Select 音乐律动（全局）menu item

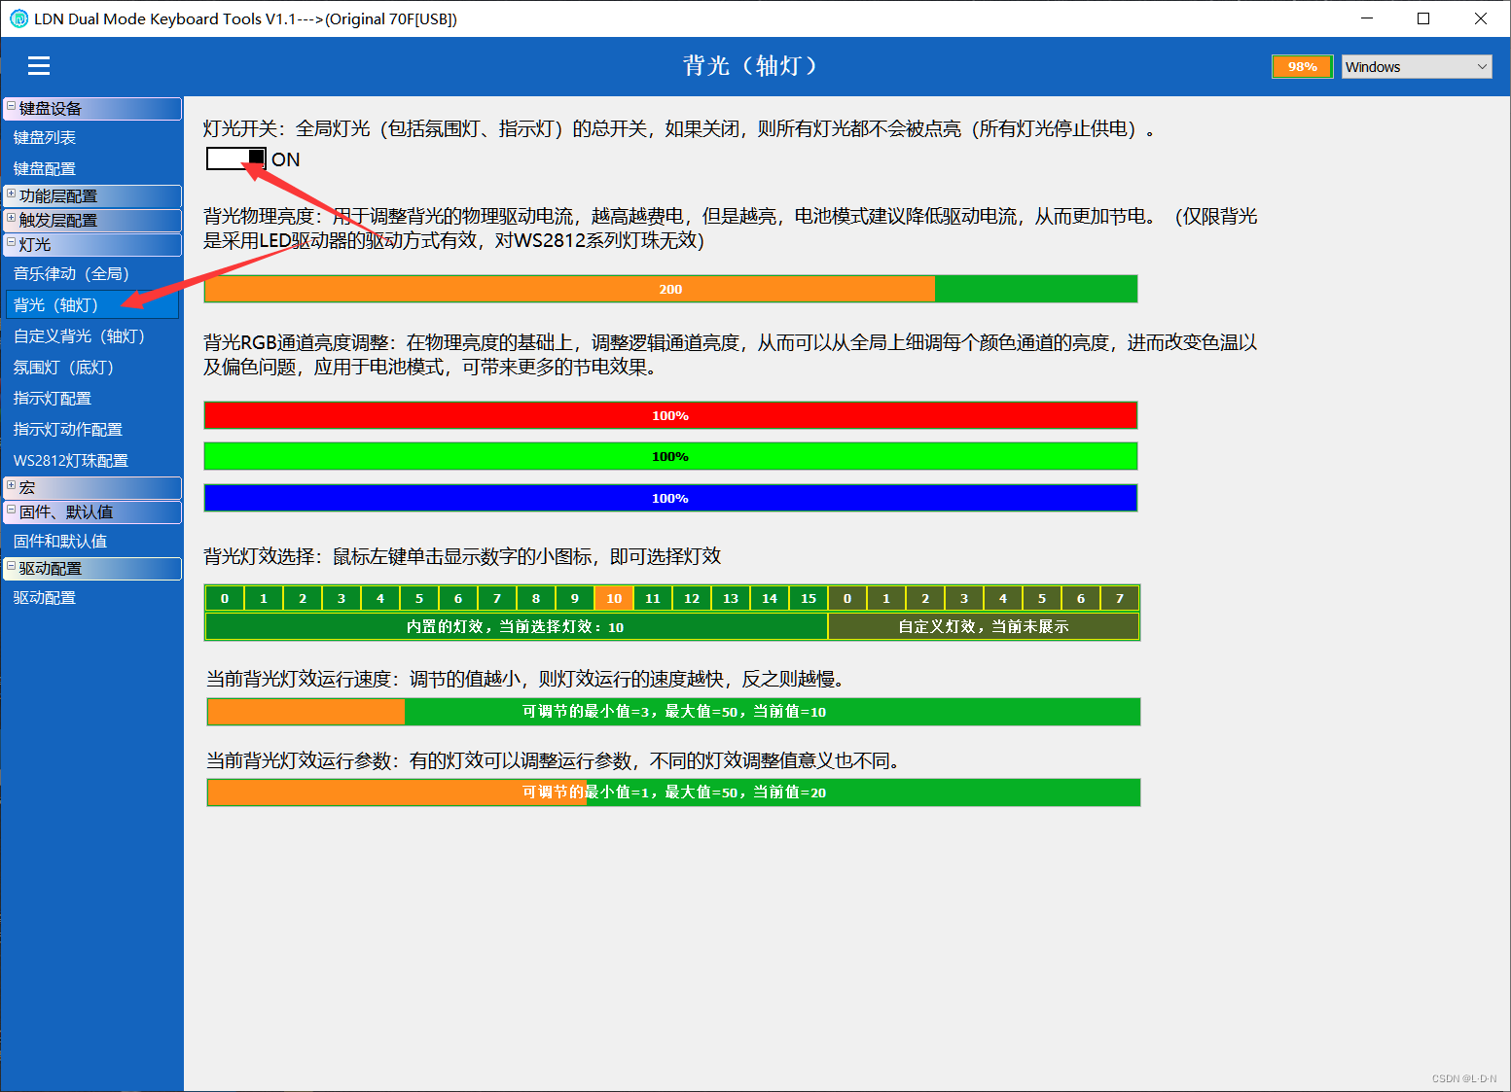tap(91, 274)
